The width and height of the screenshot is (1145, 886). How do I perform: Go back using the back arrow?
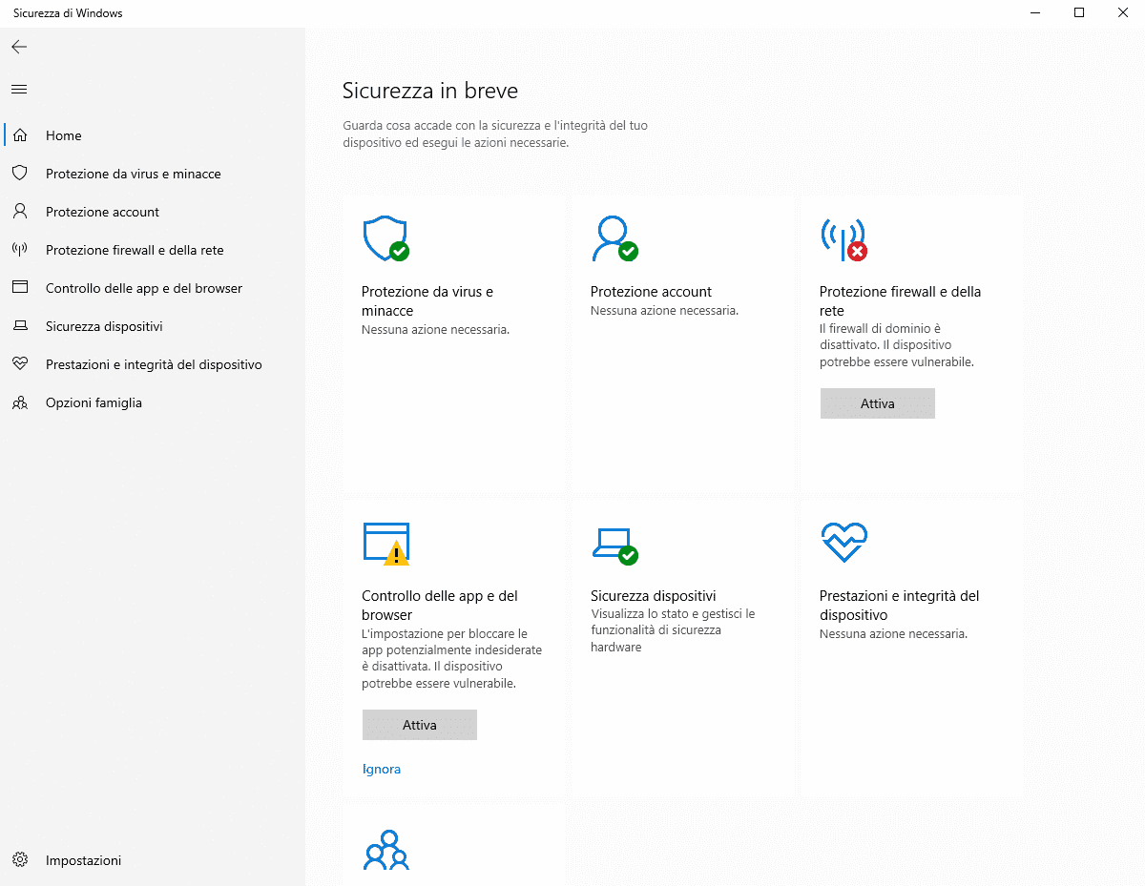(19, 47)
